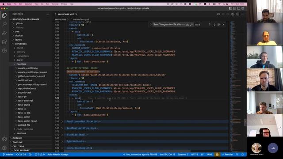Close the find widget

coord(223,25)
